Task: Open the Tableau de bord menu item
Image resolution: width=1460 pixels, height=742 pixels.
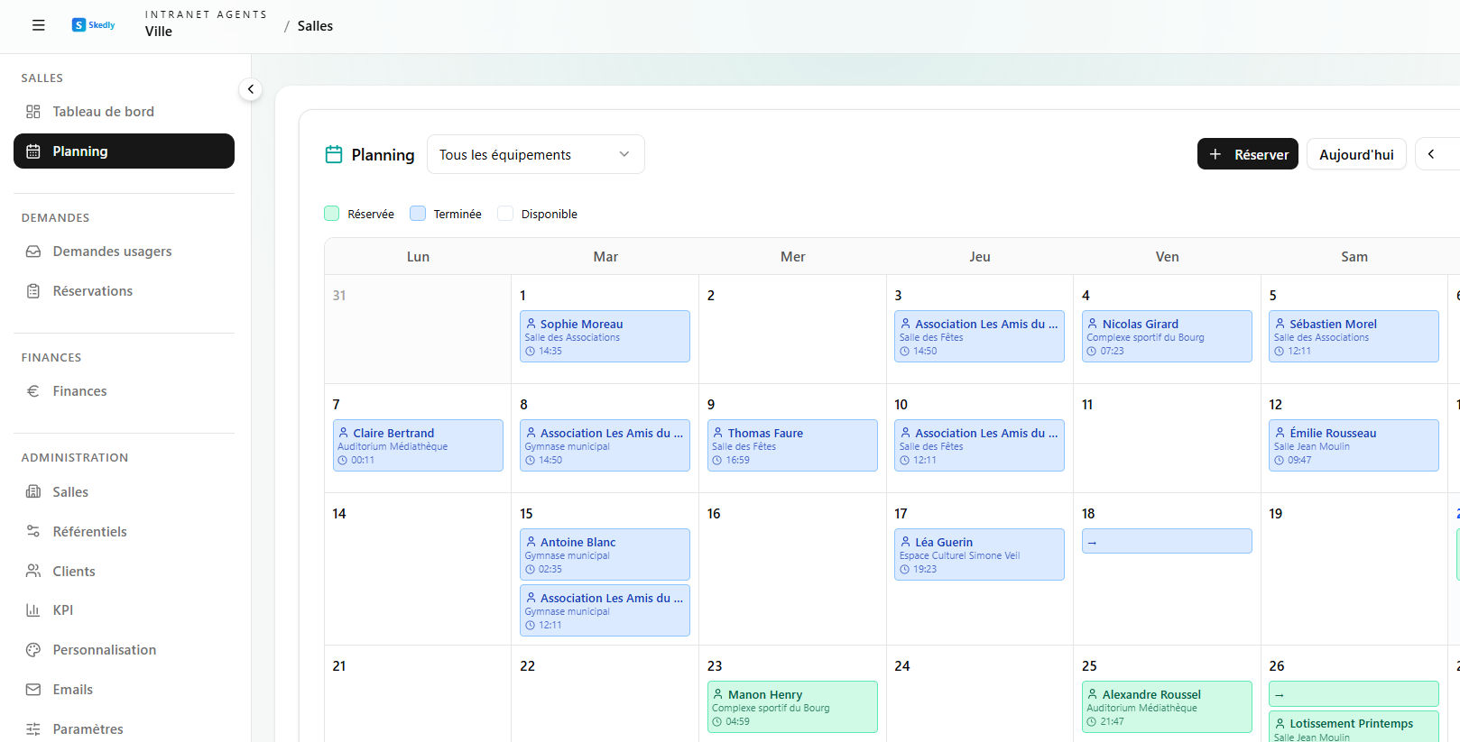Action: [124, 112]
